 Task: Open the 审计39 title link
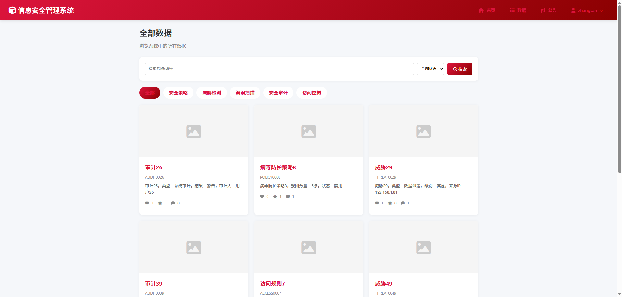154,284
